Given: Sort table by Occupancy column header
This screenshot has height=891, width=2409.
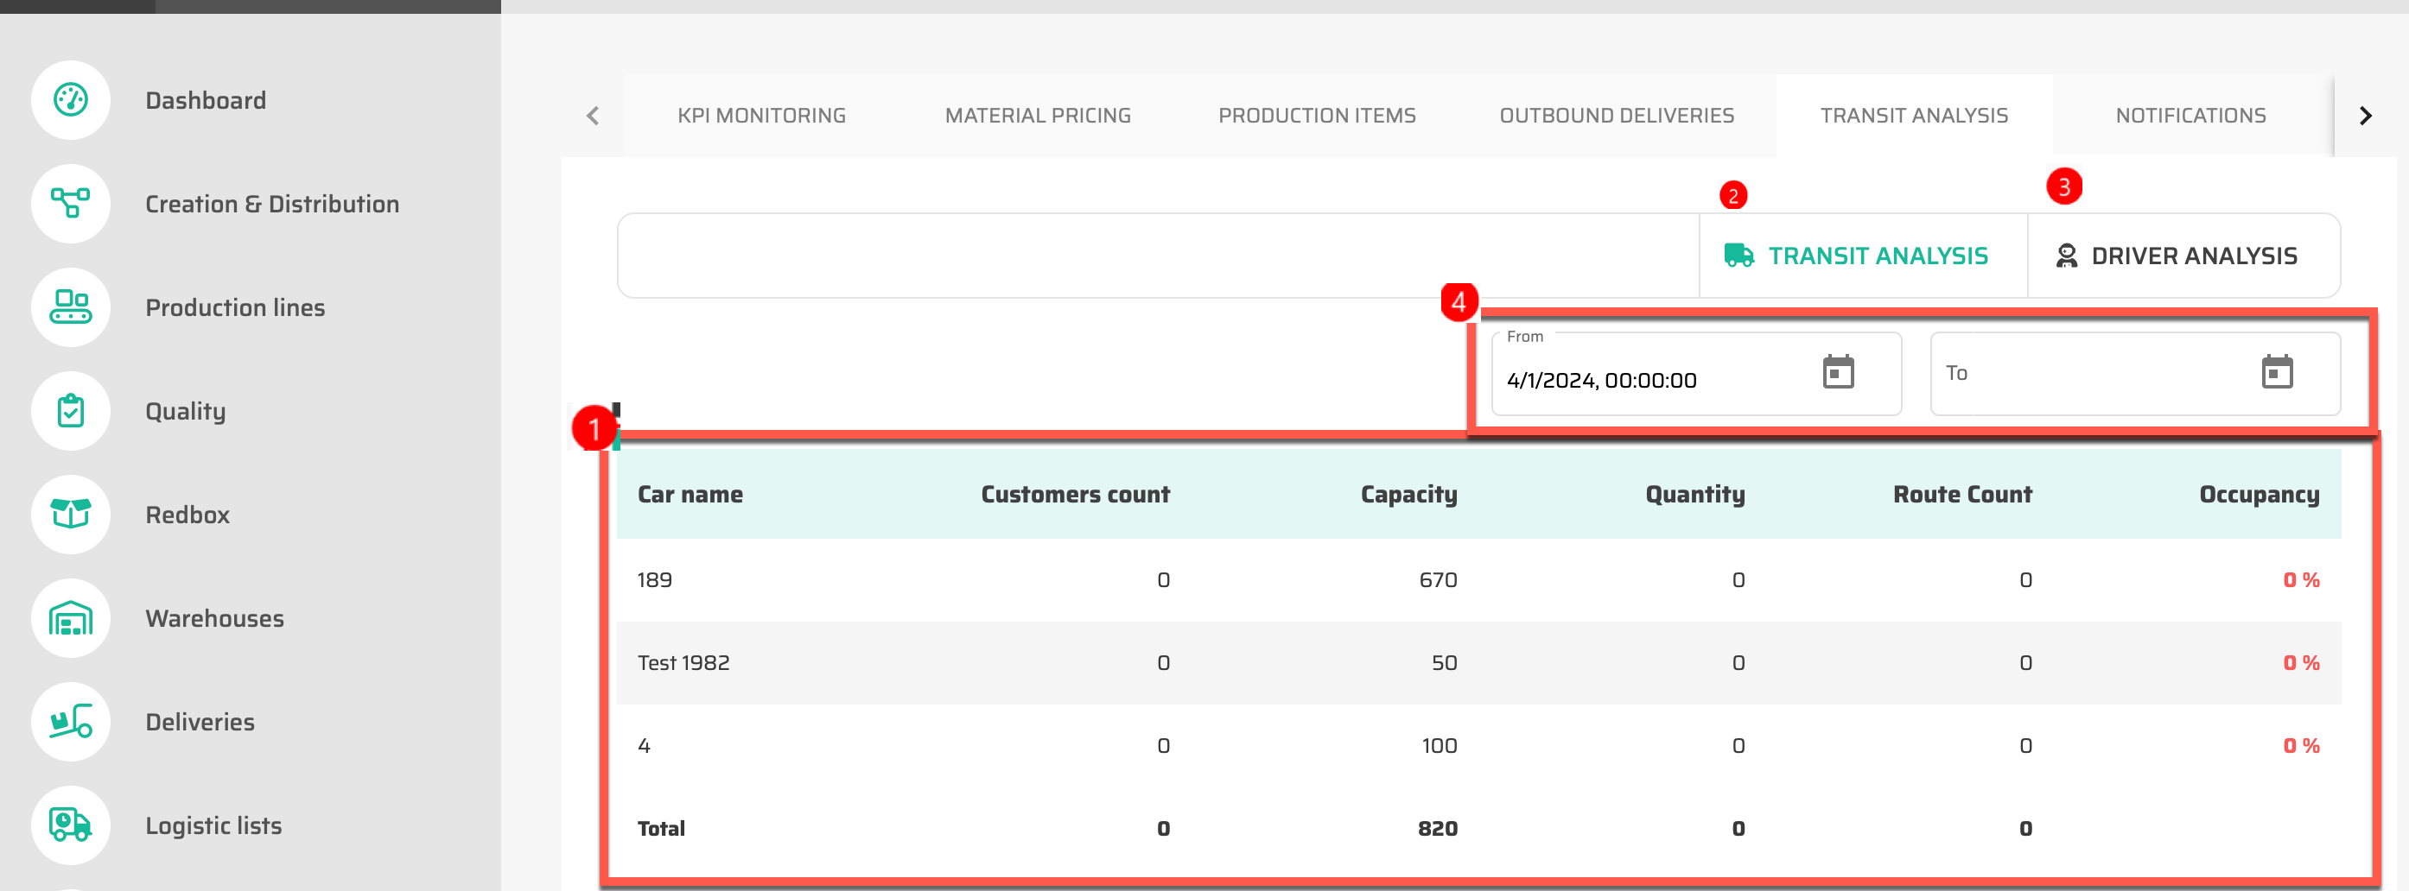Looking at the screenshot, I should [x=2259, y=494].
